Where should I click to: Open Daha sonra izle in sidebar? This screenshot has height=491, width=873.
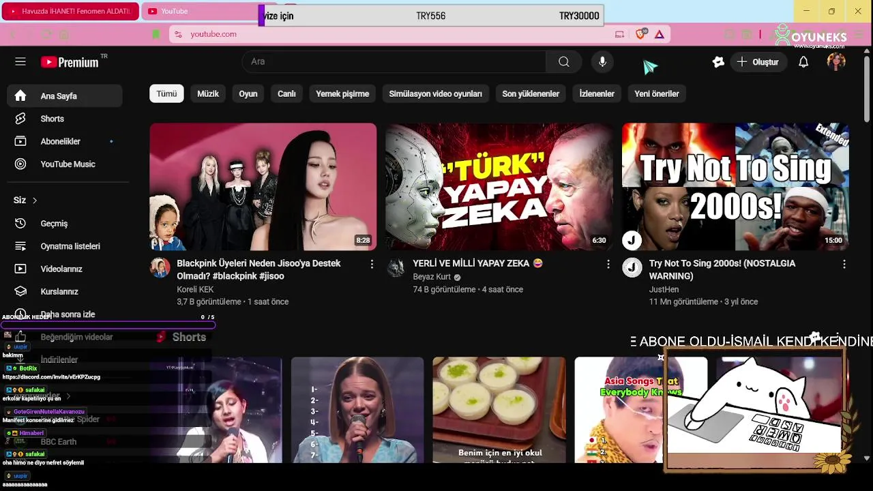click(65, 314)
